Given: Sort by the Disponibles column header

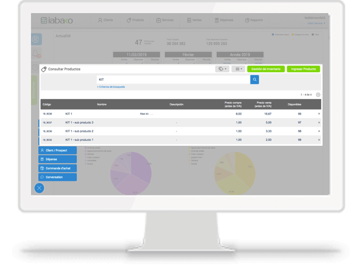Looking at the screenshot, I should 295,104.
